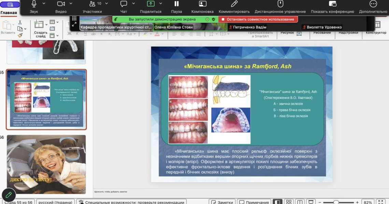The image size is (389, 204).
Task: Click the green annotation pen floating button
Action: [9, 195]
